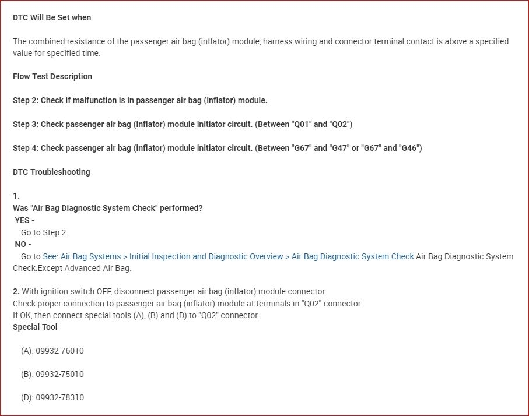The width and height of the screenshot is (529, 416).
Task: Click the "Go to Step 2." instruction
Action: coord(44,232)
